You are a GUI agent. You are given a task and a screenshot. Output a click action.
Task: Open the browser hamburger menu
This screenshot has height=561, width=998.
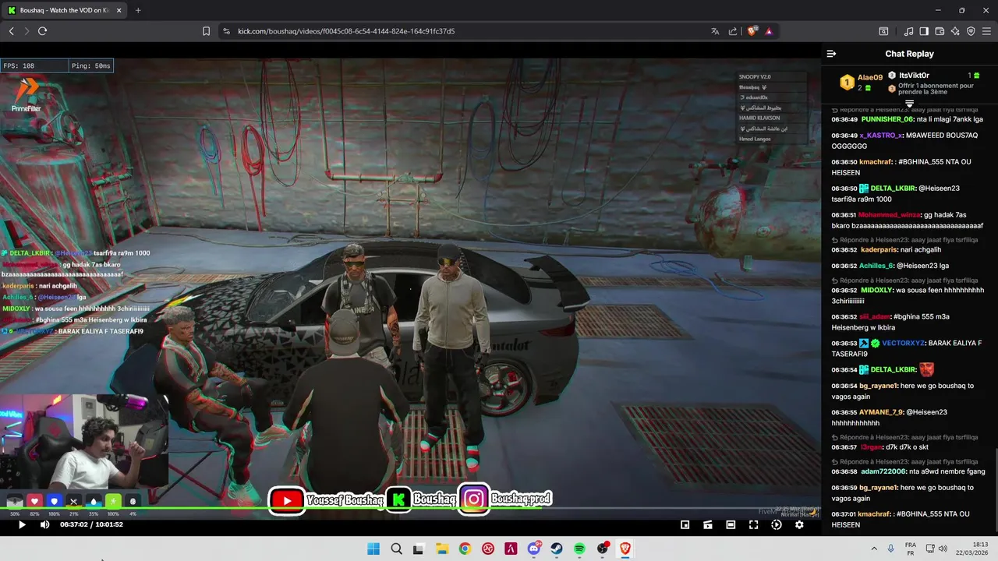pos(986,31)
